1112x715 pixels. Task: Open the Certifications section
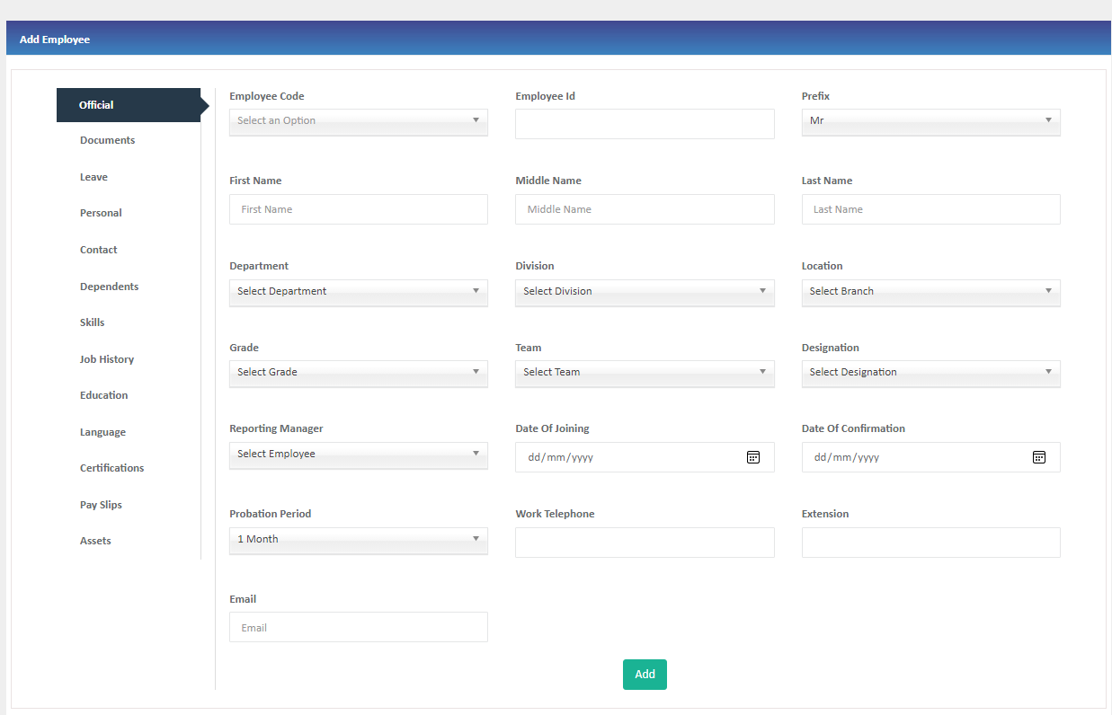pyautogui.click(x=111, y=468)
